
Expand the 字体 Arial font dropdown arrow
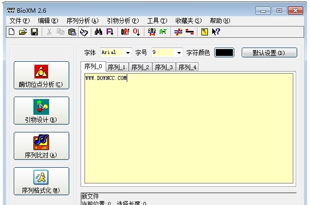(128, 52)
